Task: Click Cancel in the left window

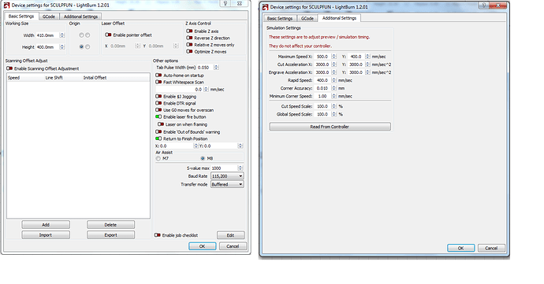Action: coord(233,246)
